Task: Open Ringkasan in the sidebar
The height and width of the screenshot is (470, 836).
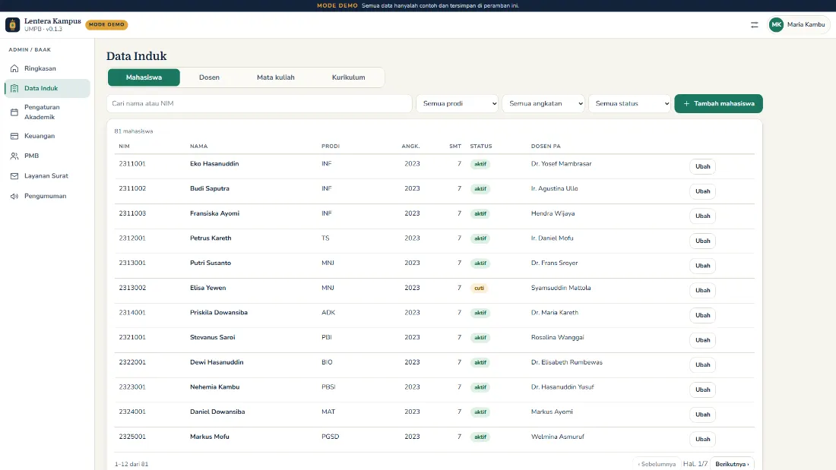Action: point(47,68)
